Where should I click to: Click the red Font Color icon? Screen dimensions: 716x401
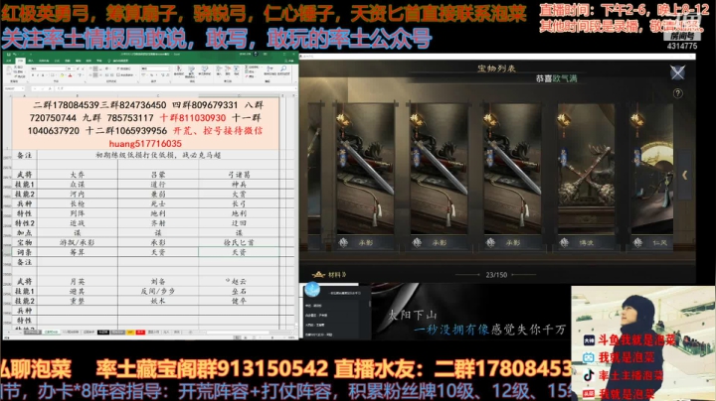[71, 75]
